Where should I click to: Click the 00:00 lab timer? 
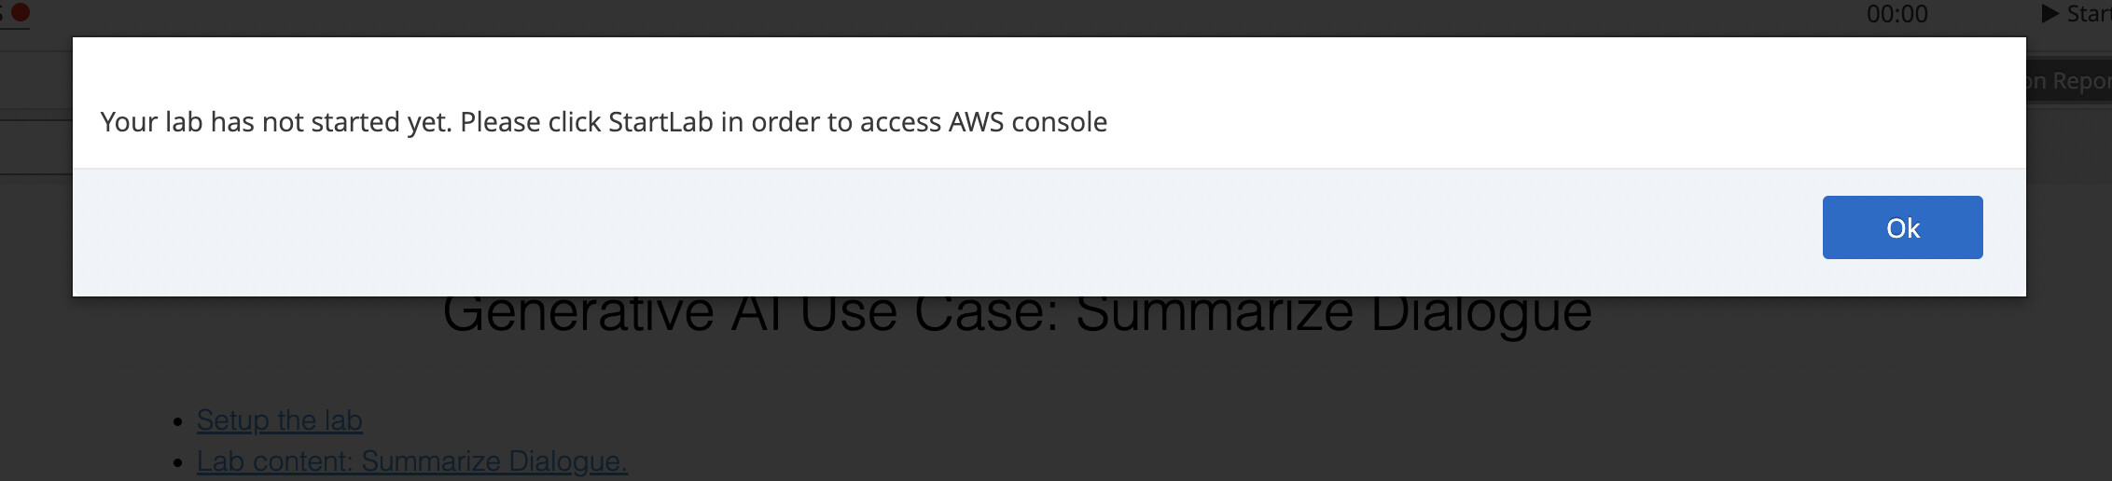click(1897, 14)
